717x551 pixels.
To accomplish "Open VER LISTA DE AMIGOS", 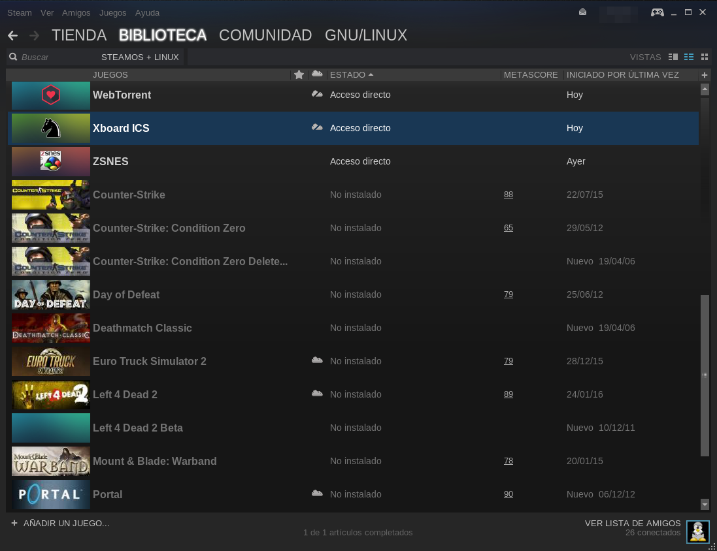I will click(x=633, y=523).
